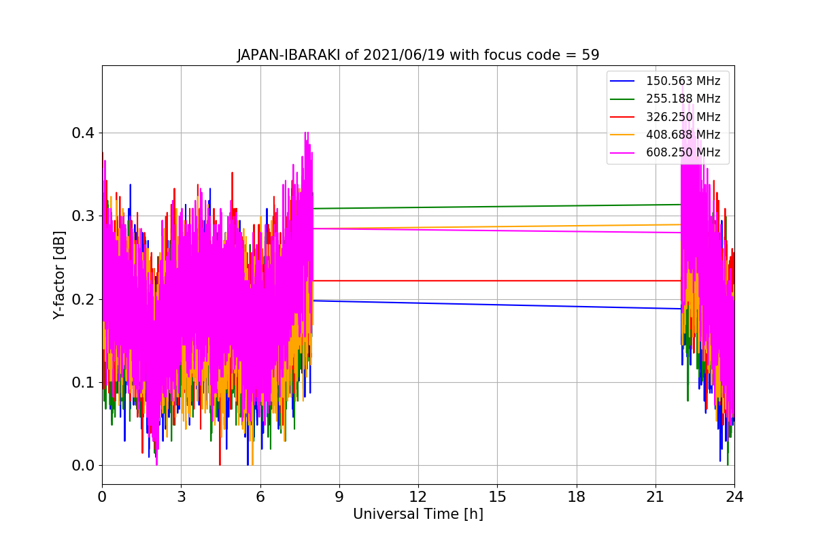Click the x-axis tick label 9
Image resolution: width=816 pixels, height=544 pixels.
[x=339, y=496]
